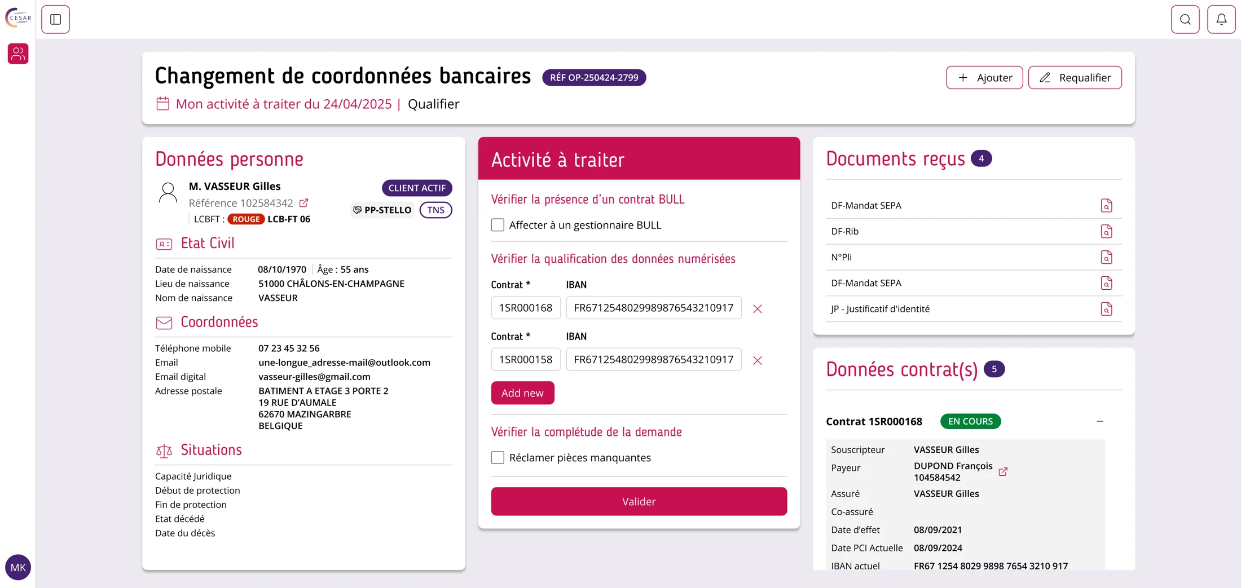This screenshot has width=1241, height=588.
Task: Click the RÉF OP-250424-2799 badge
Action: [594, 77]
